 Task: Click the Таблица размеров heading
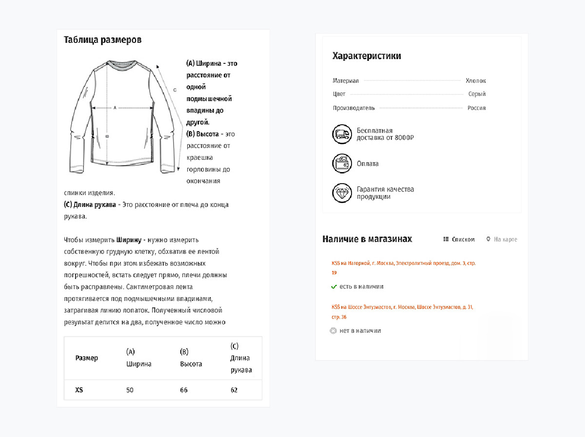[103, 40]
